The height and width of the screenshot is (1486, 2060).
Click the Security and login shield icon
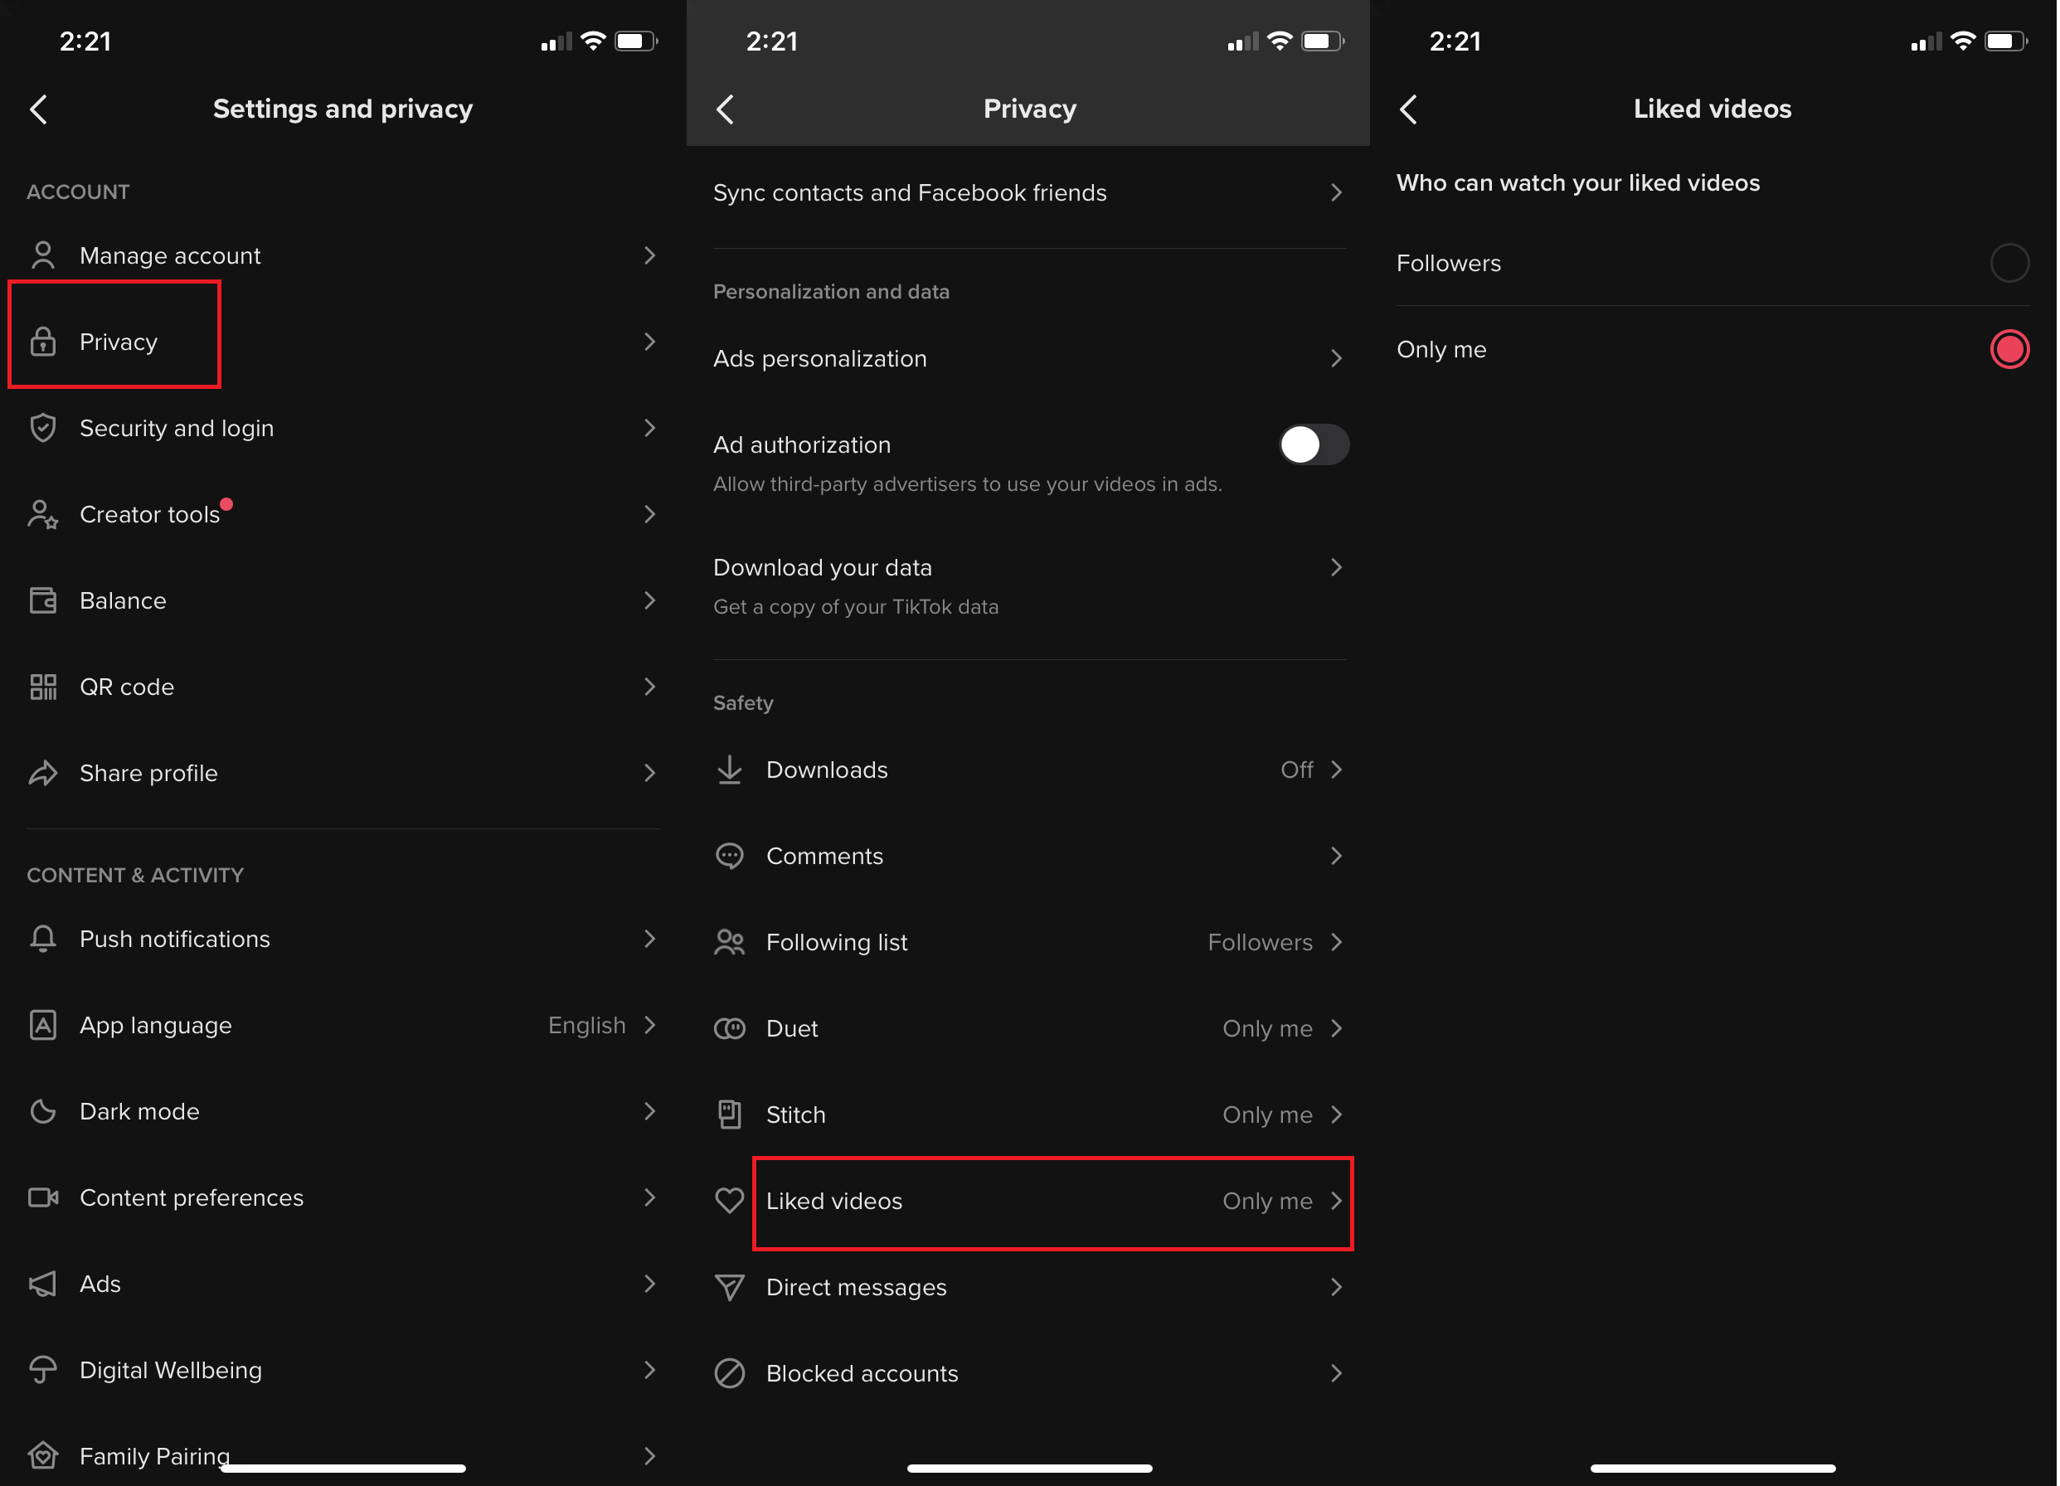[45, 427]
